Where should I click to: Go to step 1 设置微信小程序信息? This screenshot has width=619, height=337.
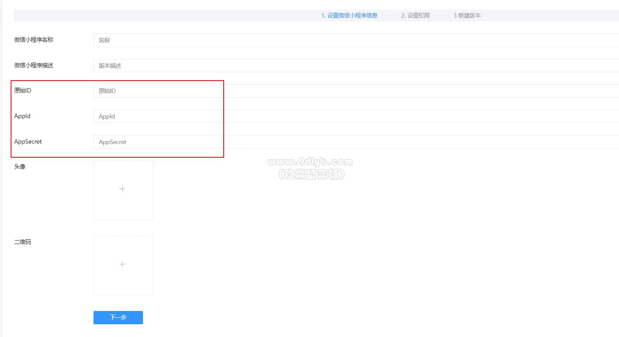349,15
